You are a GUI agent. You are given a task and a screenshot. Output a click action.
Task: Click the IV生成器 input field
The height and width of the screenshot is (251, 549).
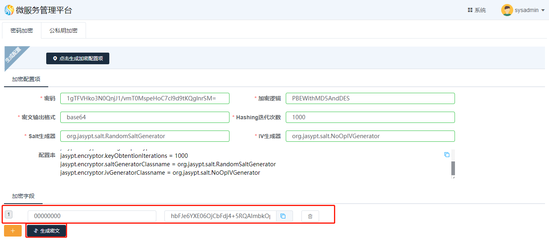370,136
